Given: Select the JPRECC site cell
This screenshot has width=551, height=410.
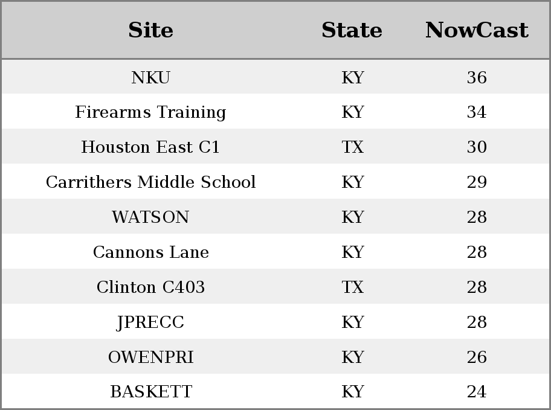Looking at the screenshot, I should [x=150, y=322].
